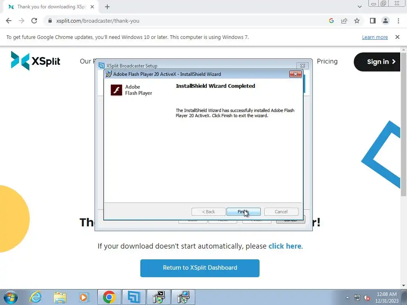Screen dimensions: 407x305
Task: Close the XSplit Broadcaster Setup window
Action: point(302,66)
